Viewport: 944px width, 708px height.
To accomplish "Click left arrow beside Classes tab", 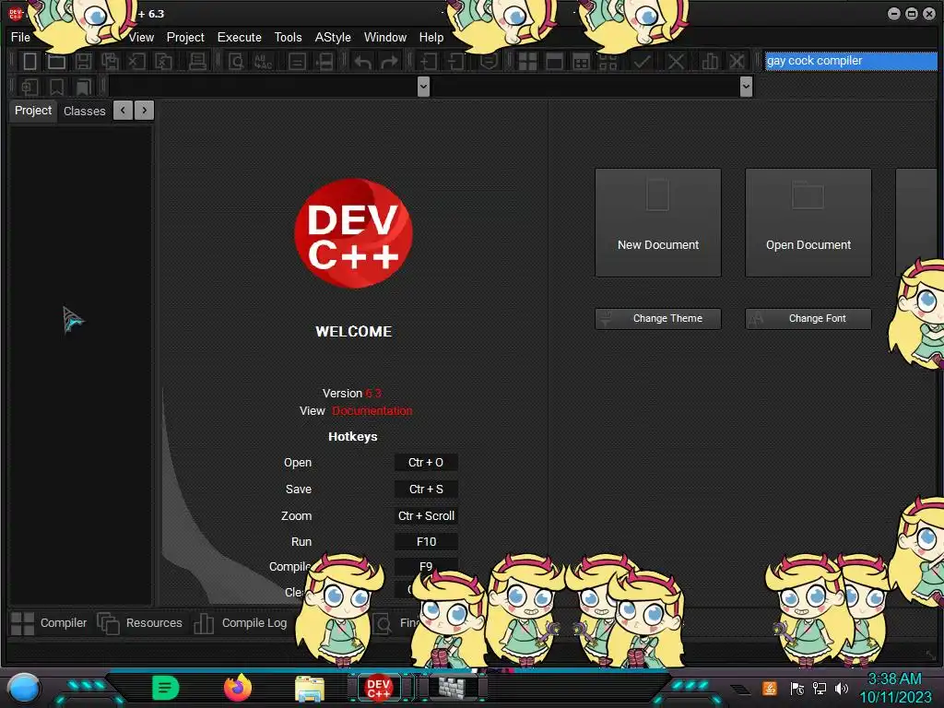I will 123,111.
